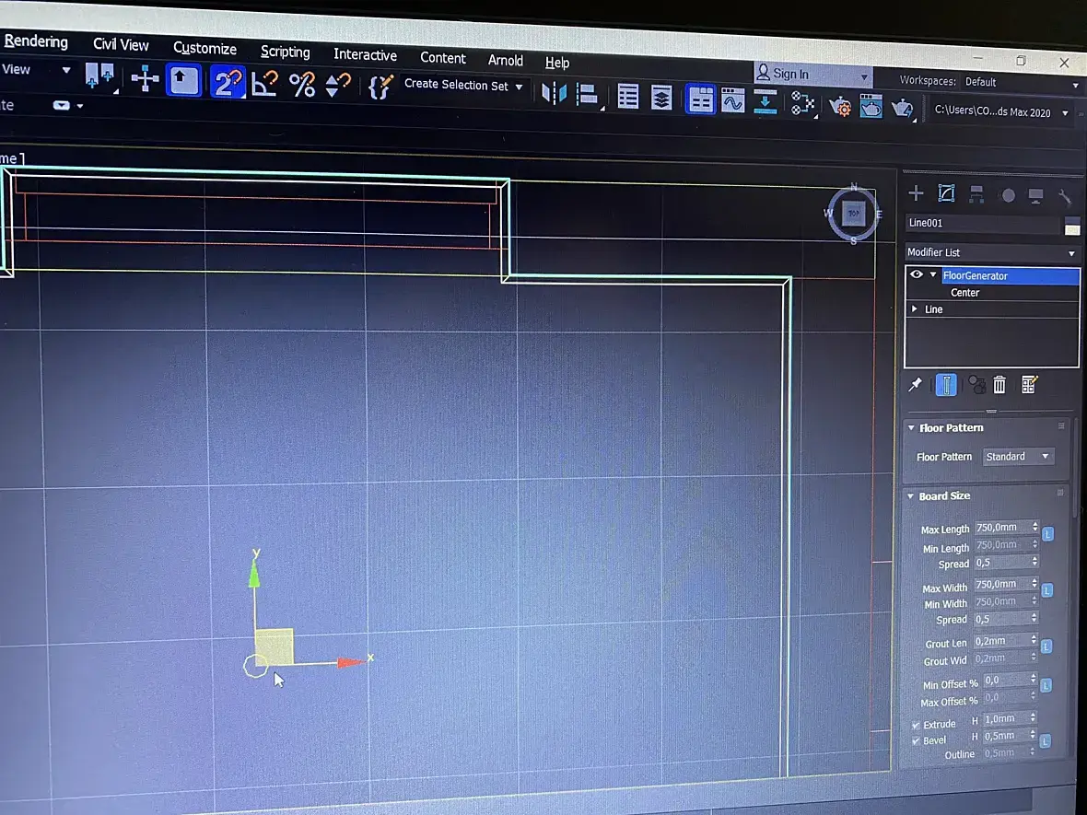
Task: Toggle Percent Snap button
Action: pyautogui.click(x=301, y=86)
